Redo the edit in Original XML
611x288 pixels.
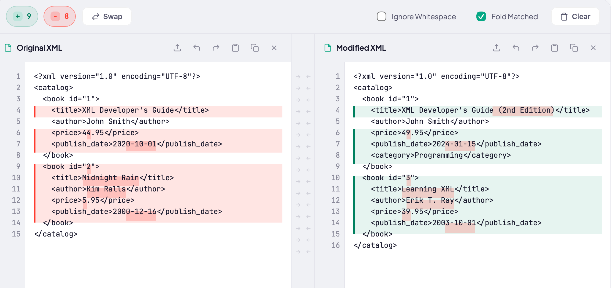[x=216, y=48]
